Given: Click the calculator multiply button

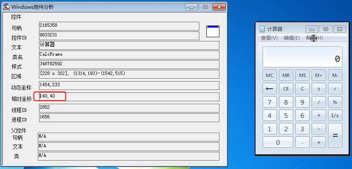Looking at the screenshot, I should [319, 115].
